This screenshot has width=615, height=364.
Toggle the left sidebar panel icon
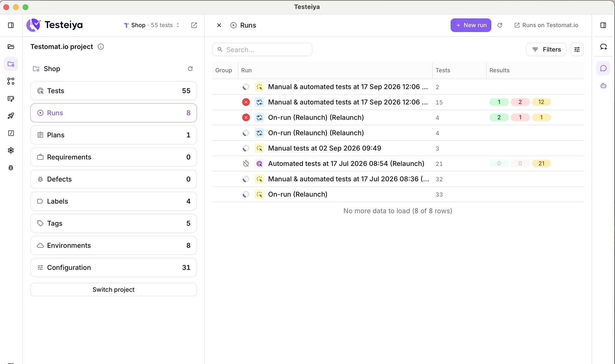point(11,25)
